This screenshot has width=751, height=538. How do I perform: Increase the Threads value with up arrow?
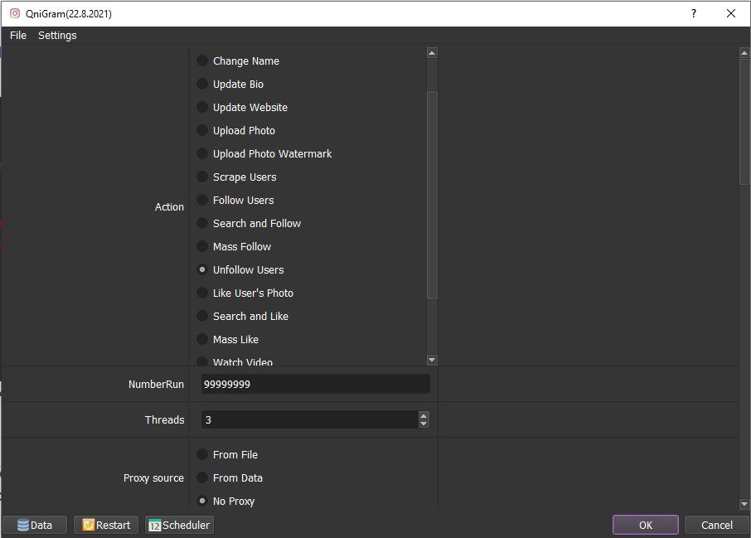click(424, 416)
